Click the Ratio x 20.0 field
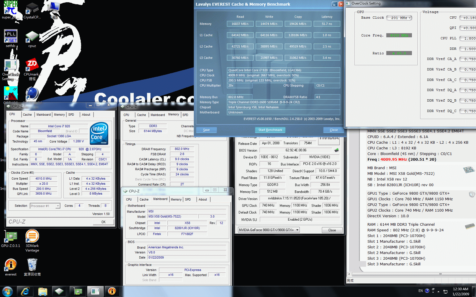476x297 pixels. pos(399,53)
